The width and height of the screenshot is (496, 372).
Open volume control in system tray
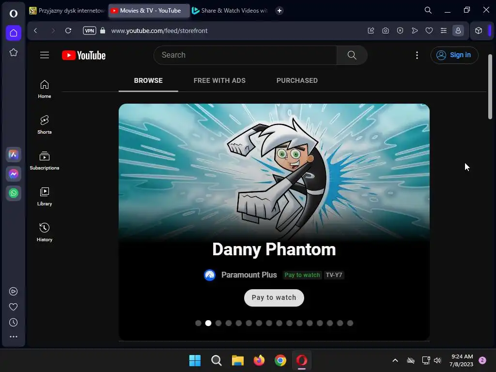click(437, 360)
